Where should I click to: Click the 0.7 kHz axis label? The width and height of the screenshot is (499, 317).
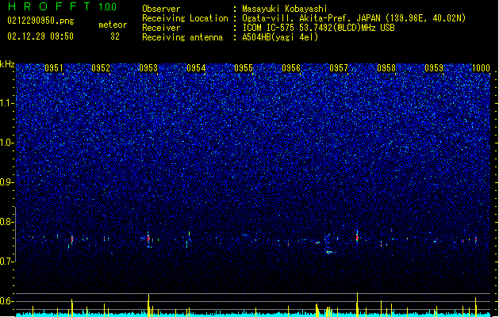[7, 262]
